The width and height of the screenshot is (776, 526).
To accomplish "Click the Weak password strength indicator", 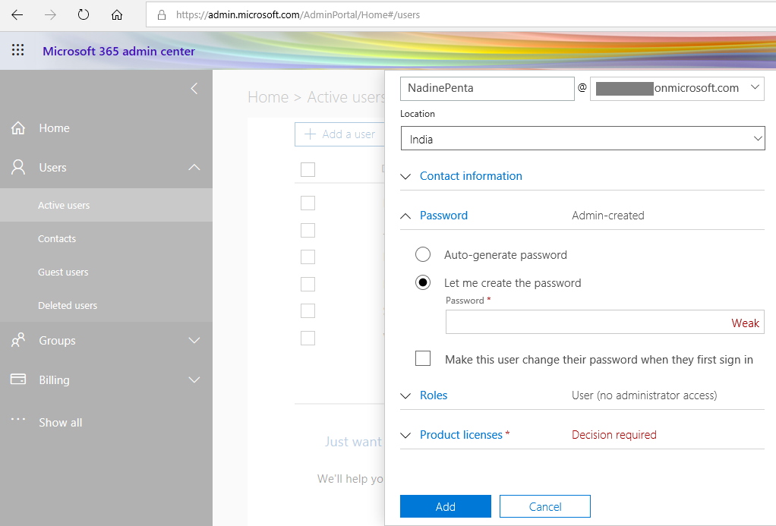I will (x=745, y=322).
